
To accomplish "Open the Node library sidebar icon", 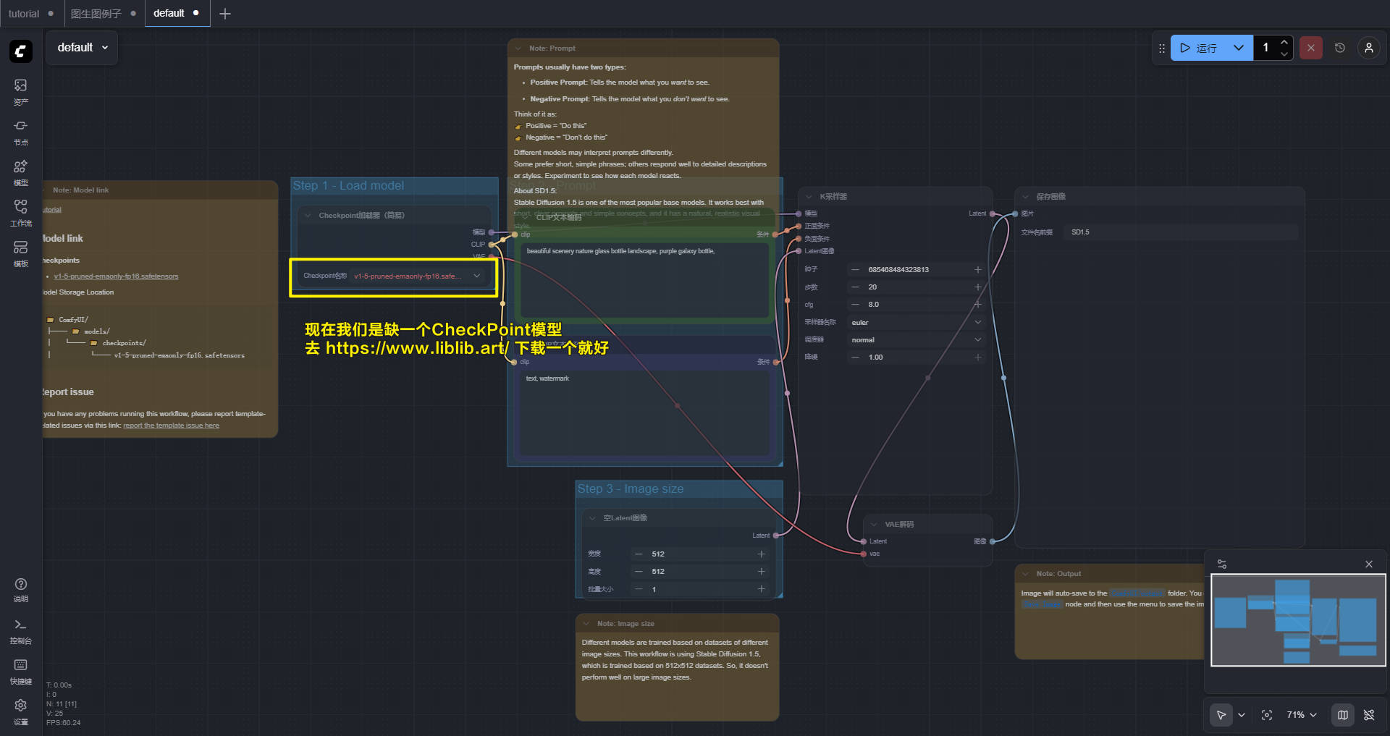I will (x=20, y=131).
